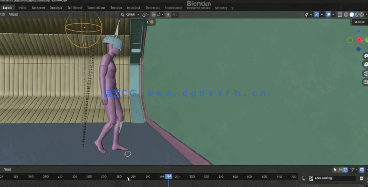This screenshot has width=368, height=187.
Task: Click the timeline blue icon right of the filter
Action: tap(362, 170)
